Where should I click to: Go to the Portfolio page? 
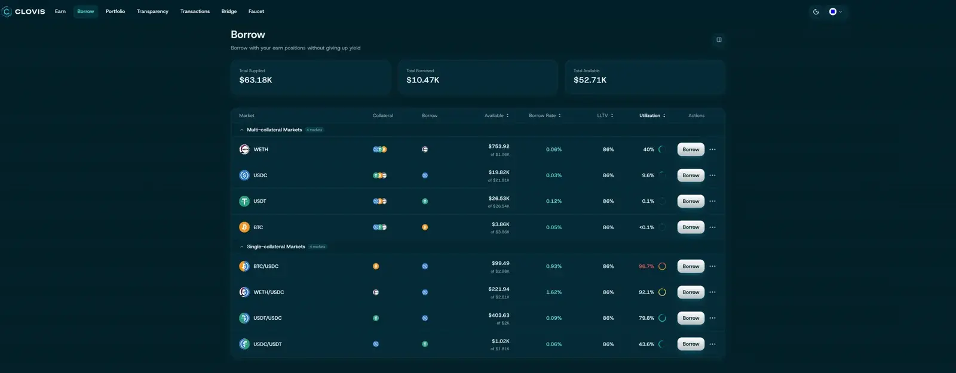pyautogui.click(x=115, y=11)
